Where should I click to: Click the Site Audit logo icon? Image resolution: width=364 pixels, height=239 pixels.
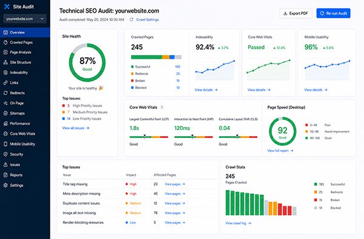point(7,7)
